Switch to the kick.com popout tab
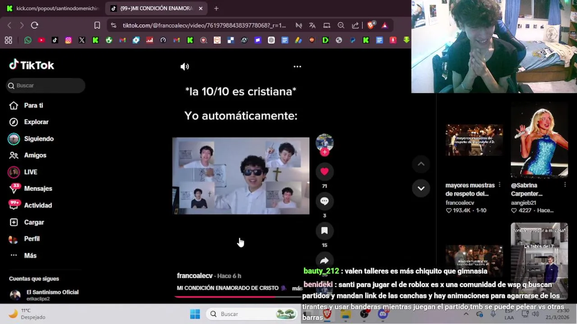The height and width of the screenshot is (324, 577). pyautogui.click(x=53, y=9)
